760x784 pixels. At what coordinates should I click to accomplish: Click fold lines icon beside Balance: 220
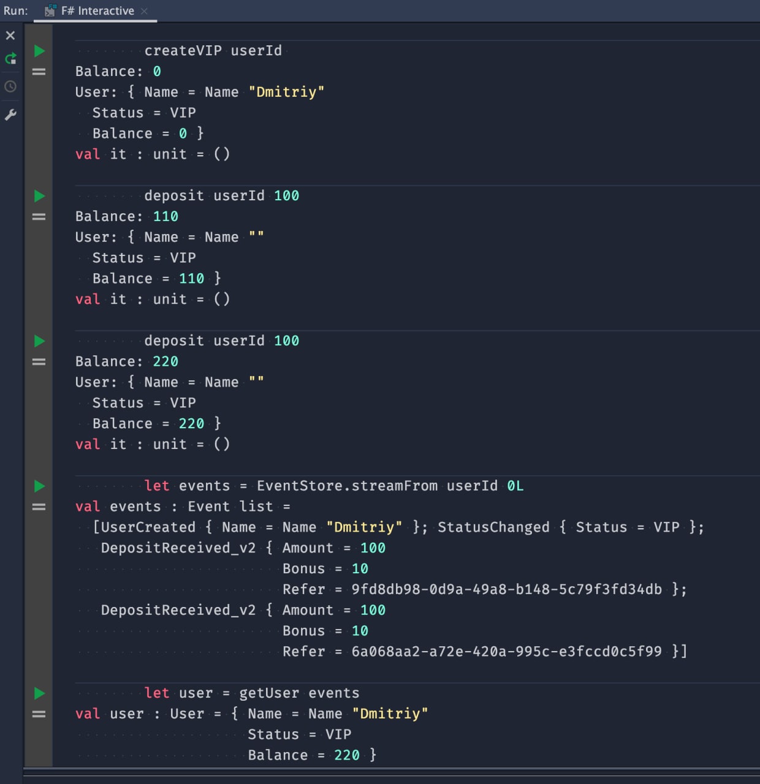39,362
